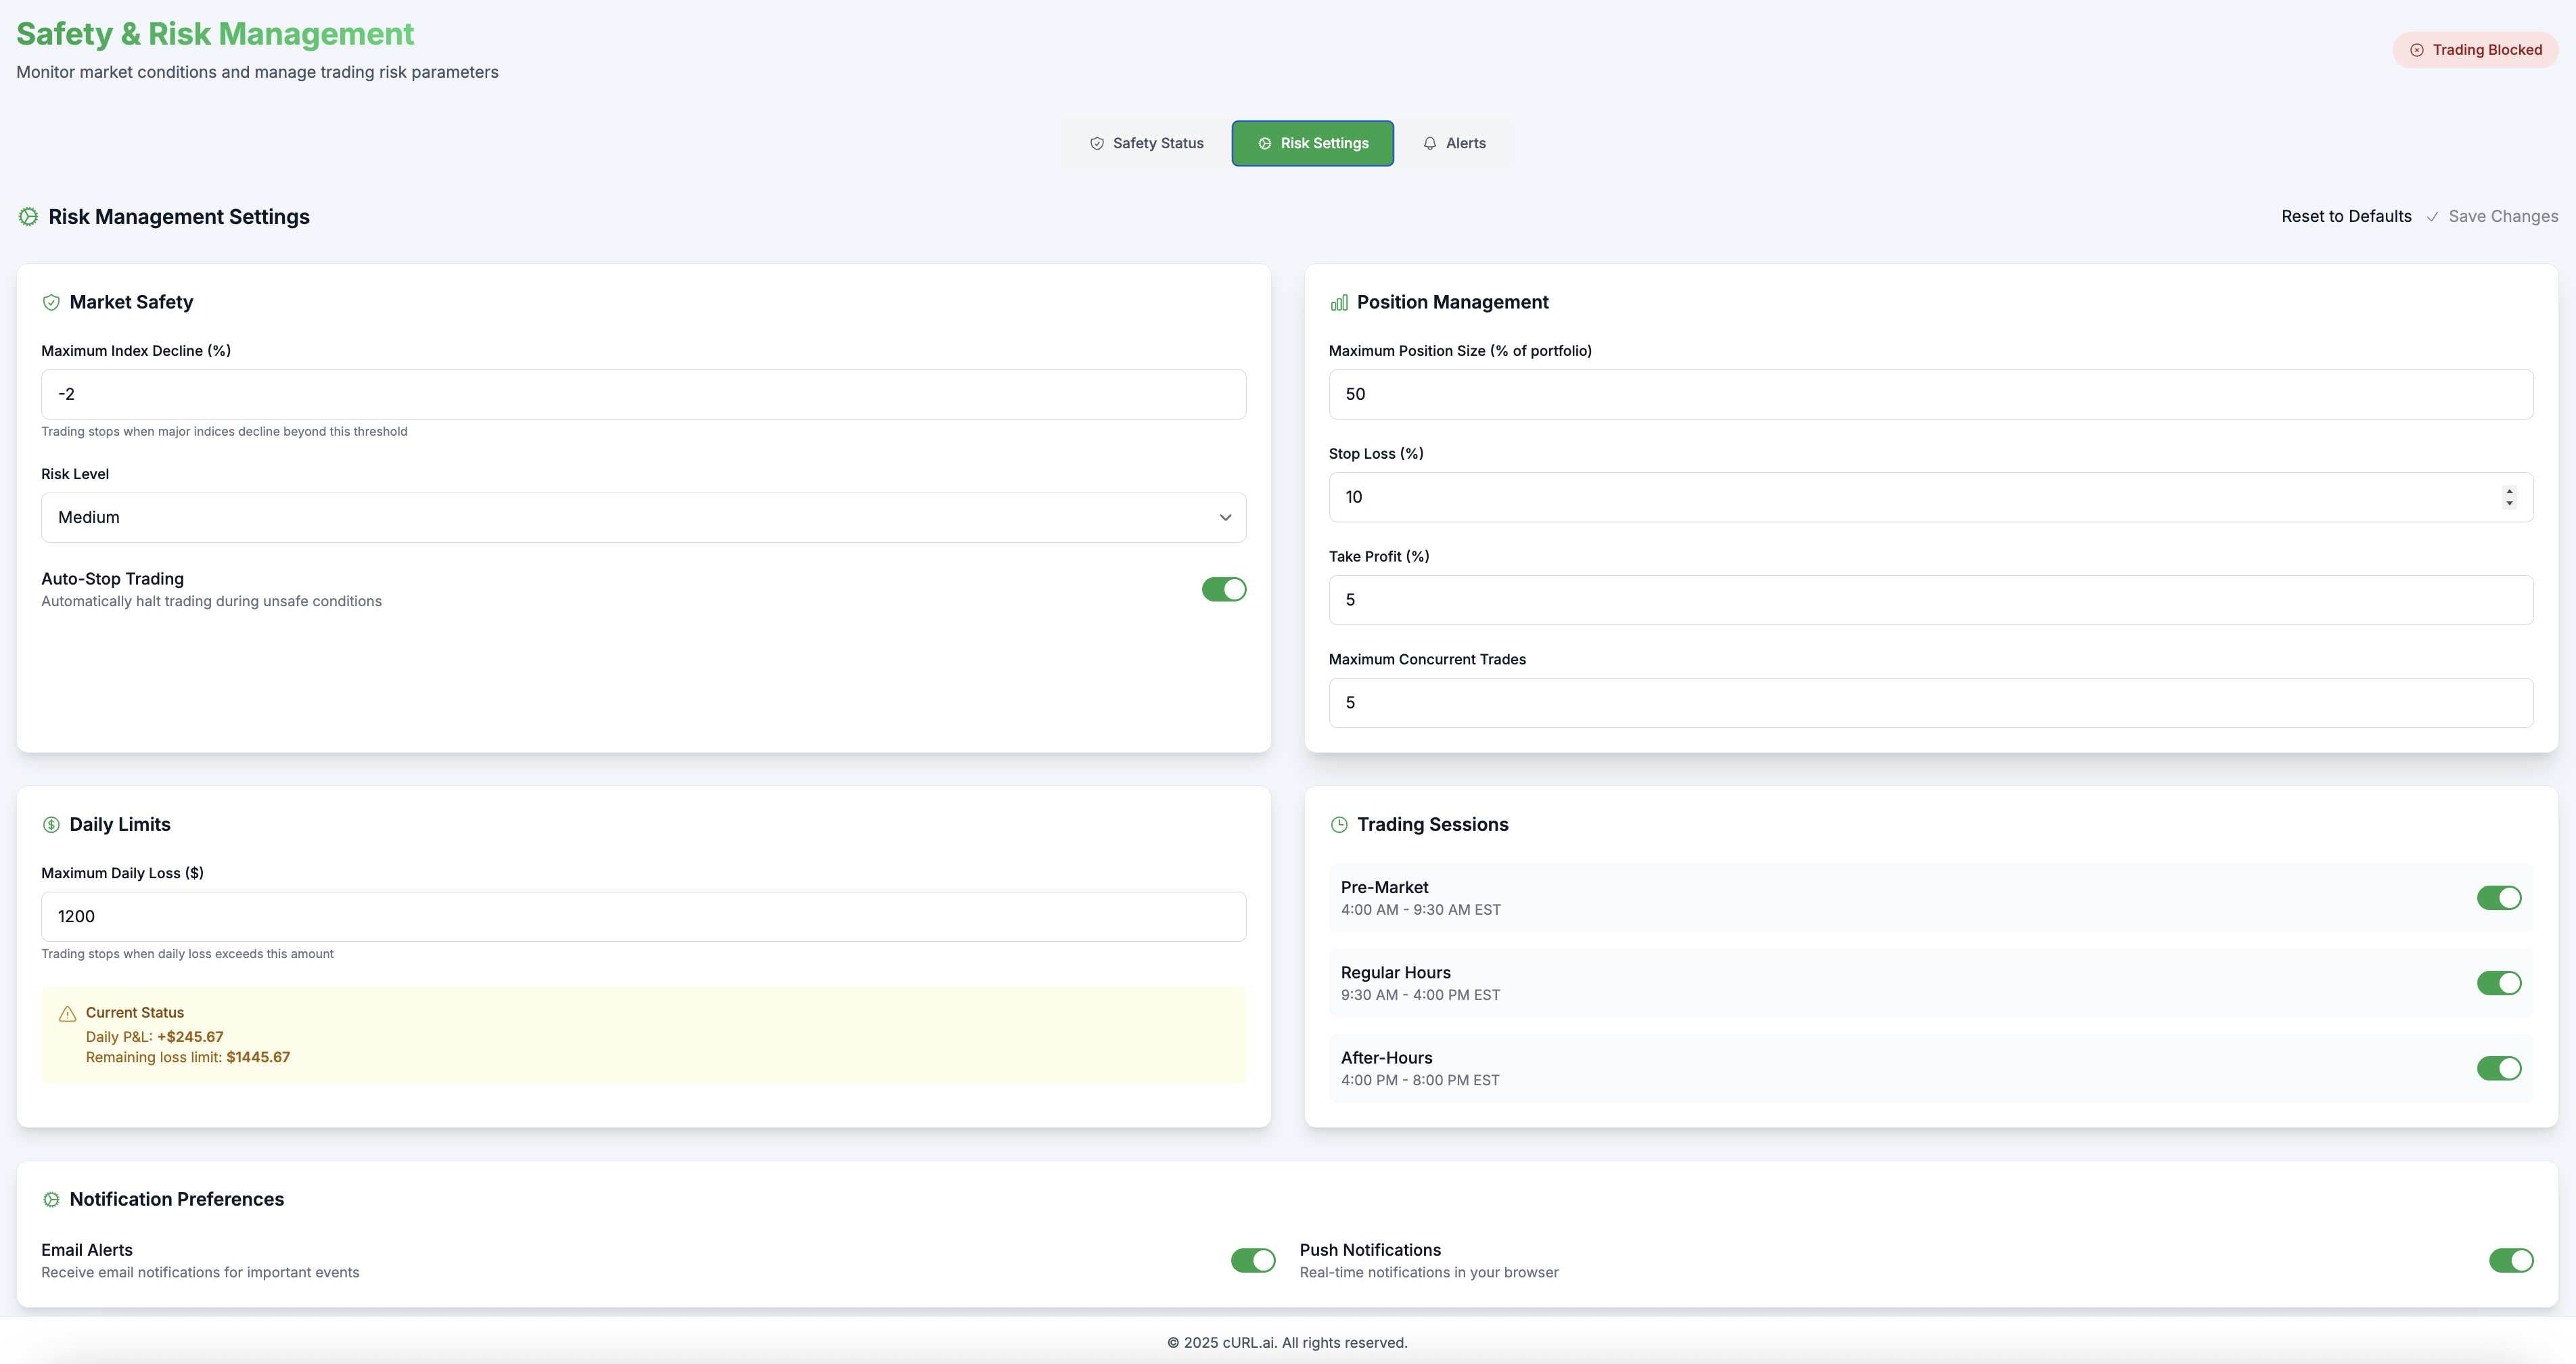The image size is (2576, 1364).
Task: Click the gear icon beside Risk Management Settings
Action: coord(28,217)
